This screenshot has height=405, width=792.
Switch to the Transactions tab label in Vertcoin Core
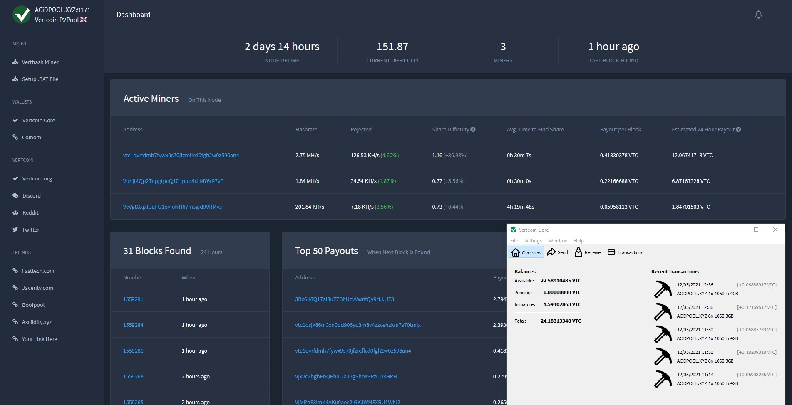(630, 252)
